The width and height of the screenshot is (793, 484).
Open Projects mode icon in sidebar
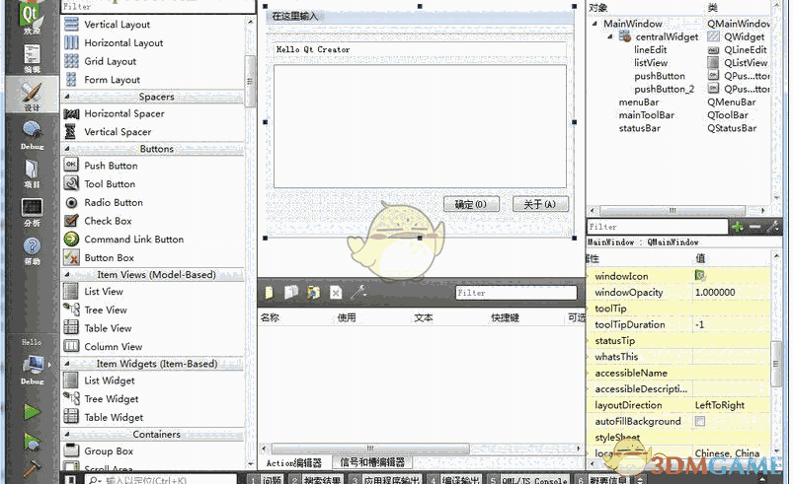point(32,173)
